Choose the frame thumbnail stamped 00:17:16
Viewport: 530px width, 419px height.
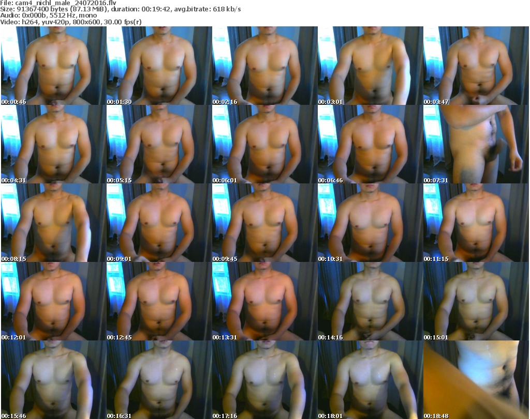click(265, 380)
